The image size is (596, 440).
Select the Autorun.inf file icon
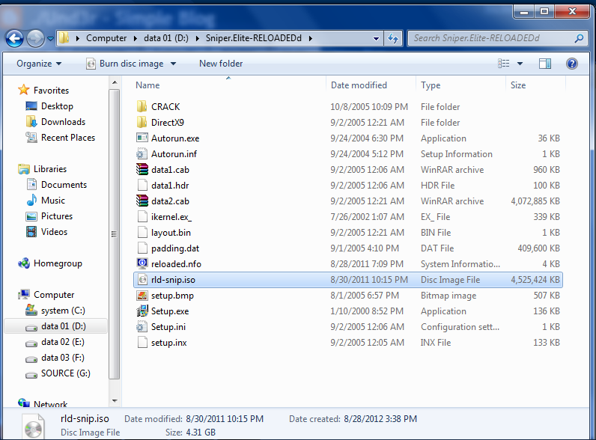click(142, 154)
